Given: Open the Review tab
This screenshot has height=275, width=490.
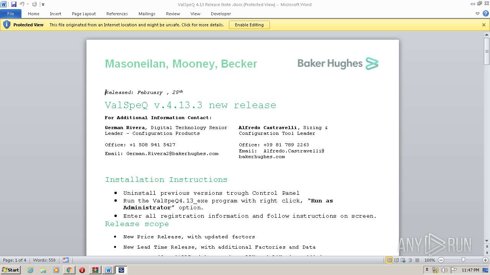Looking at the screenshot, I should 173,14.
